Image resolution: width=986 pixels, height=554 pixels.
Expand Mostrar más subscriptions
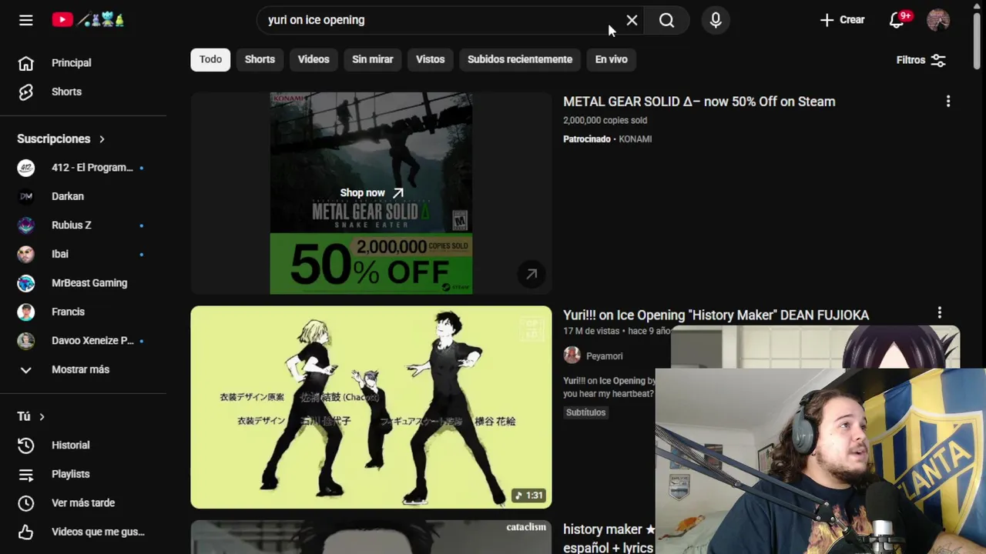pos(83,369)
